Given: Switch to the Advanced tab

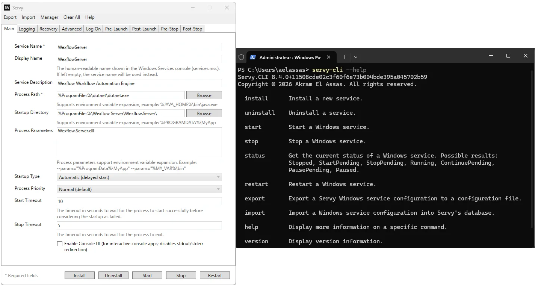Looking at the screenshot, I should click(x=72, y=29).
